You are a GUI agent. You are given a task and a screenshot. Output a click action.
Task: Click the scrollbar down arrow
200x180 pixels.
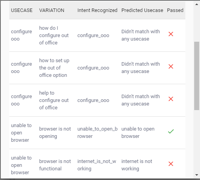tap(197, 175)
